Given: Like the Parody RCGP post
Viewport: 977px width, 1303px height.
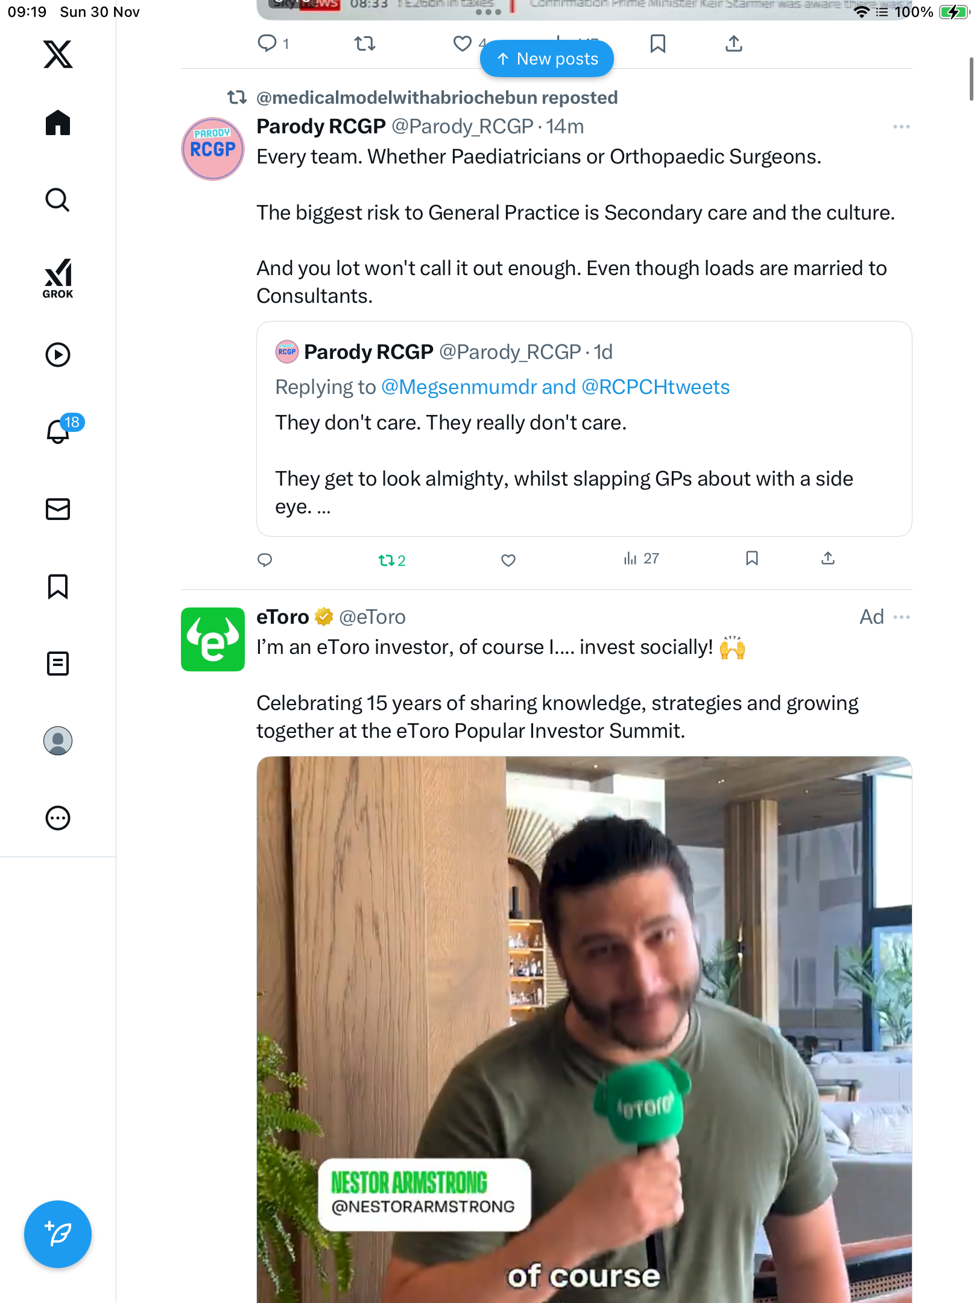Looking at the screenshot, I should 508,560.
